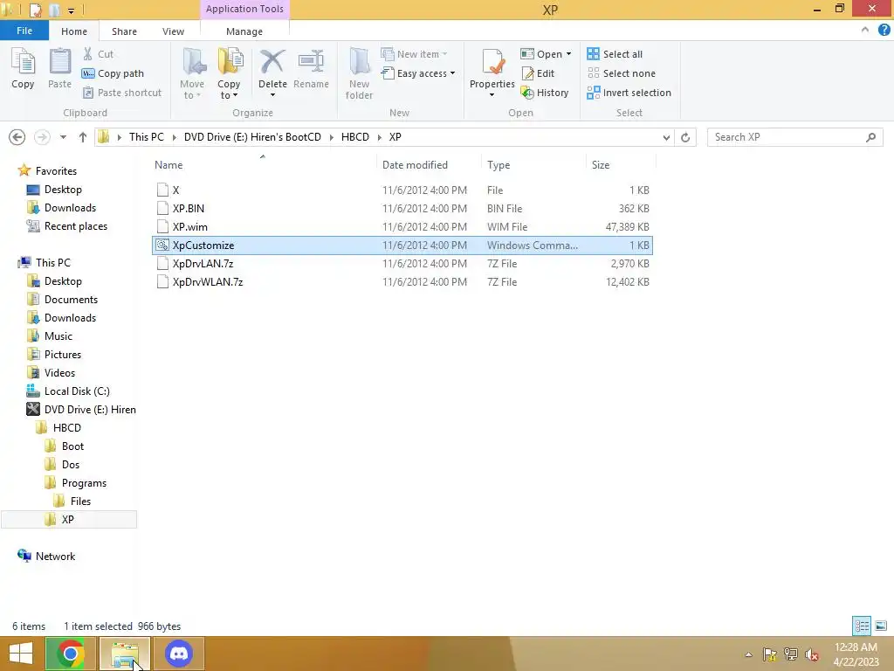Select the XP.BIN file
The width and height of the screenshot is (894, 671).
pos(402,208)
